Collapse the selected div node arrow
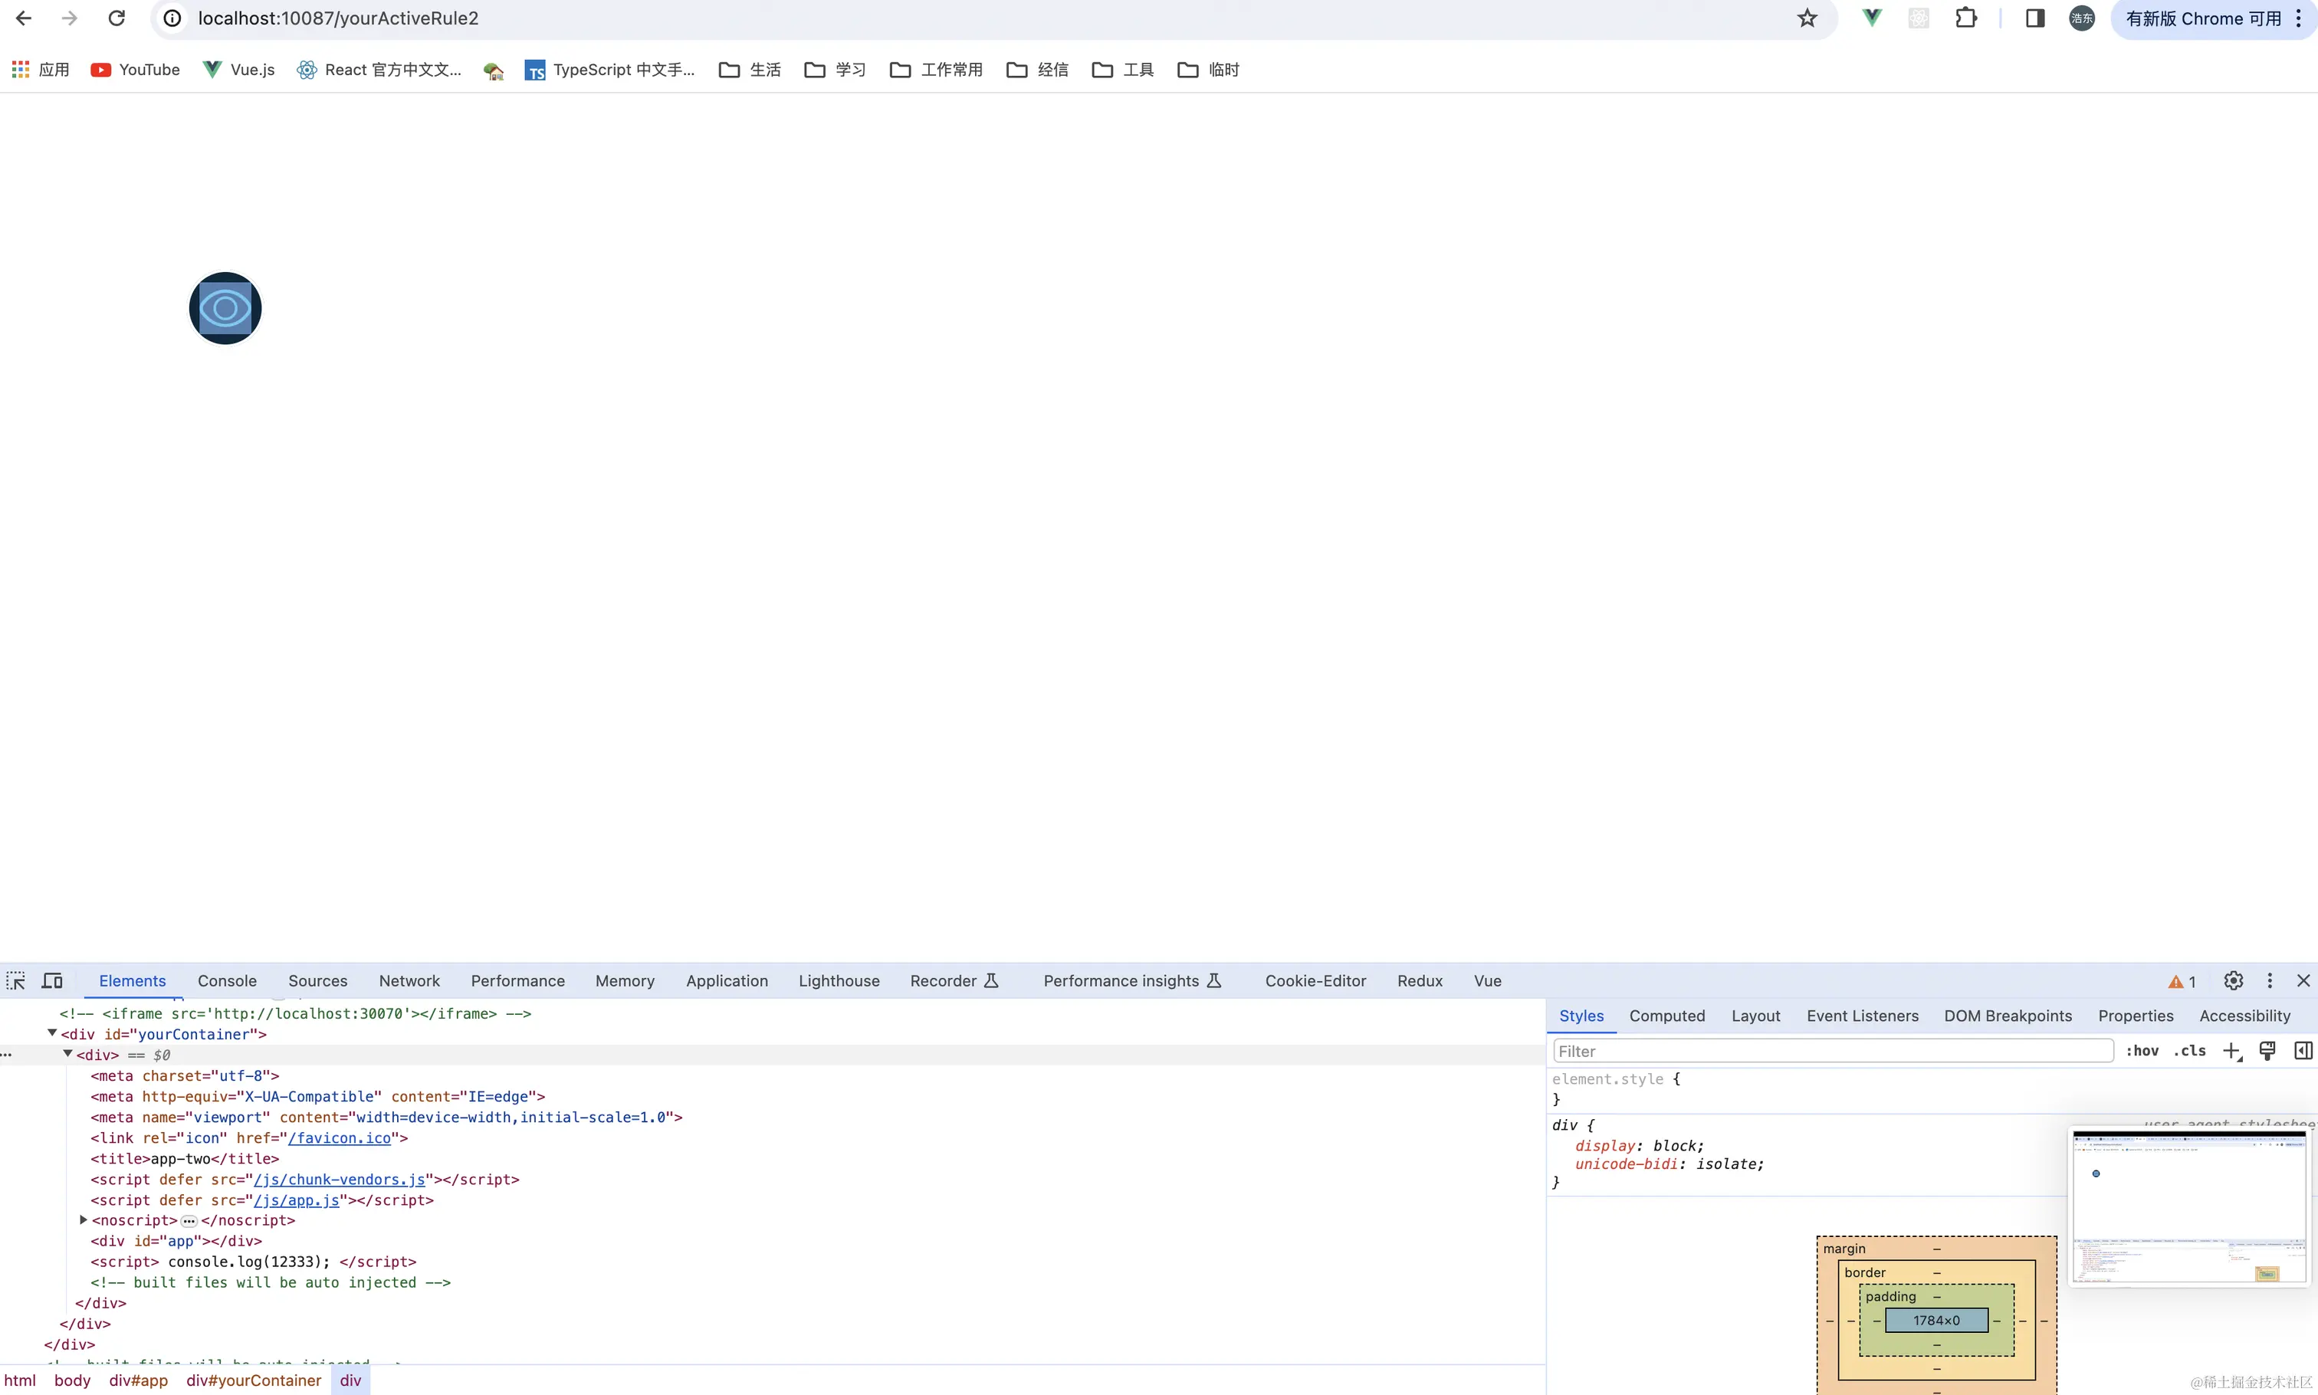Image resolution: width=2318 pixels, height=1395 pixels. click(67, 1054)
